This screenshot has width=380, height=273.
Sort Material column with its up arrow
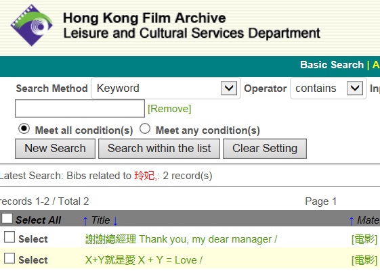352,221
